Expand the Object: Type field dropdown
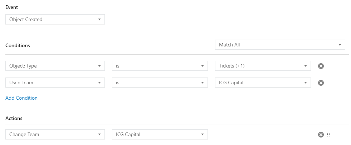Screen dimensions: 351x145 55,66
